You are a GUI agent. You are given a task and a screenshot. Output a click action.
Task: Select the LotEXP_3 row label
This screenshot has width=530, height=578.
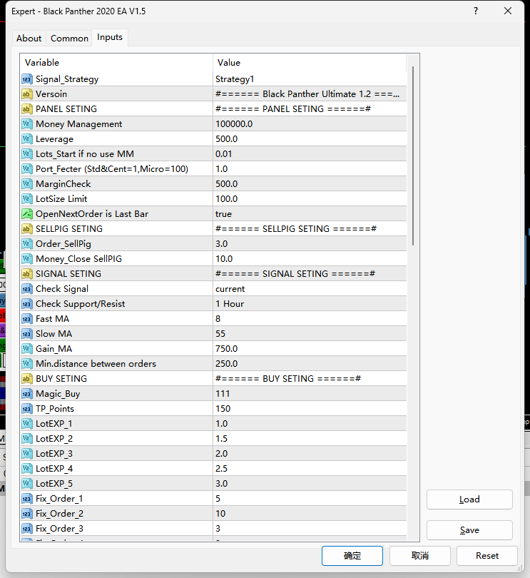(x=54, y=454)
